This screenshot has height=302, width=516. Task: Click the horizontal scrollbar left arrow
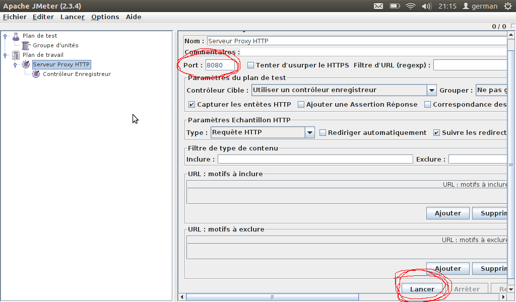click(182, 297)
